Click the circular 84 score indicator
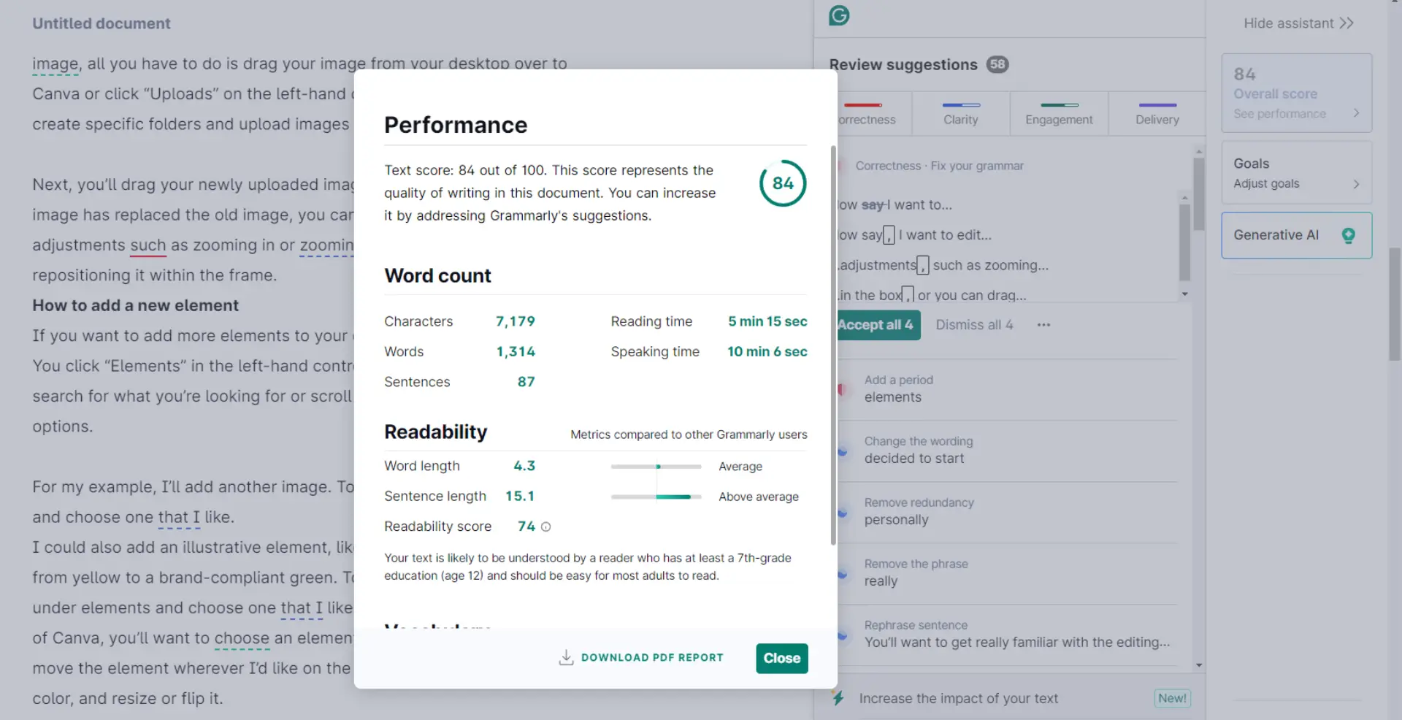Image resolution: width=1402 pixels, height=720 pixels. point(783,183)
